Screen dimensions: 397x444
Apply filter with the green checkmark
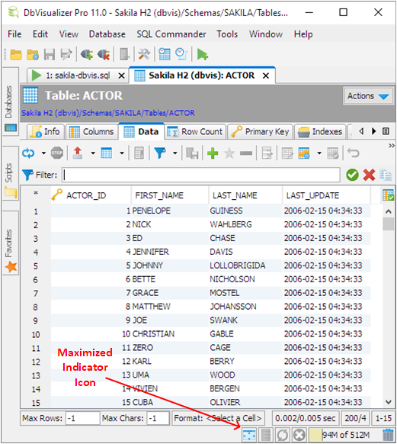click(352, 175)
